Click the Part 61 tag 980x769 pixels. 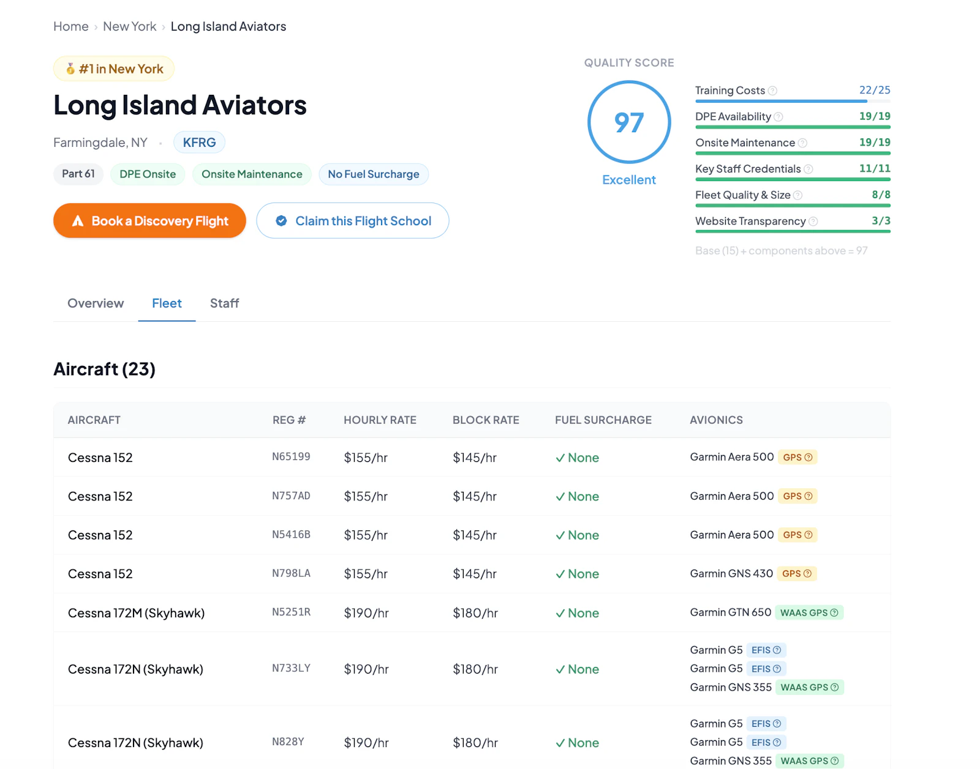[78, 174]
